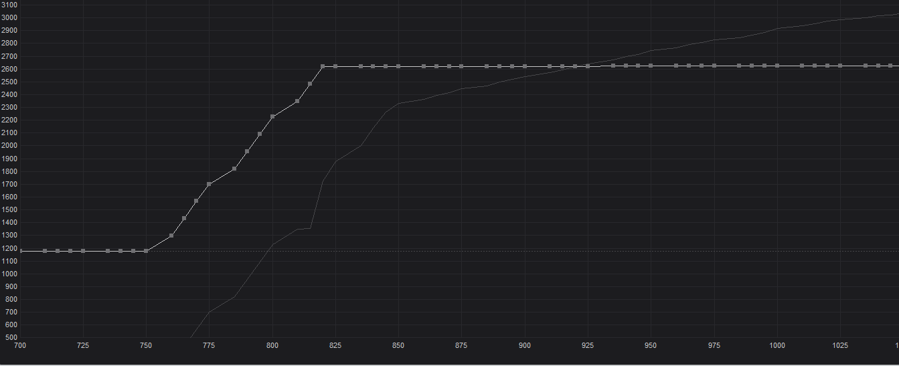Screen dimensions: 899x366
Task: Click the curve point at 795 mV near 2090 MHz
Action: (x=260, y=134)
